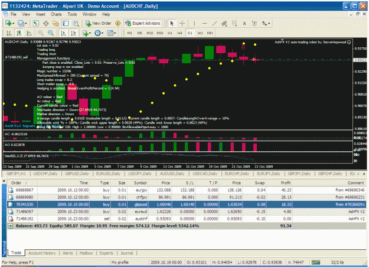Image resolution: width=369 pixels, height=267 pixels.
Task: Select the Equidistant Channel tool
Action: (x=224, y=23)
